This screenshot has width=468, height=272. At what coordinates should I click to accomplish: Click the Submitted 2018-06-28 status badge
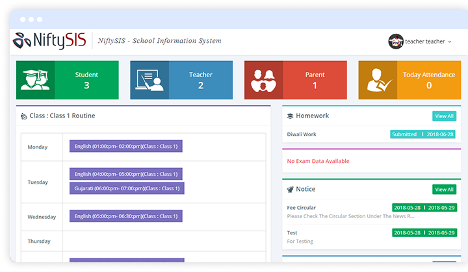(x=422, y=134)
